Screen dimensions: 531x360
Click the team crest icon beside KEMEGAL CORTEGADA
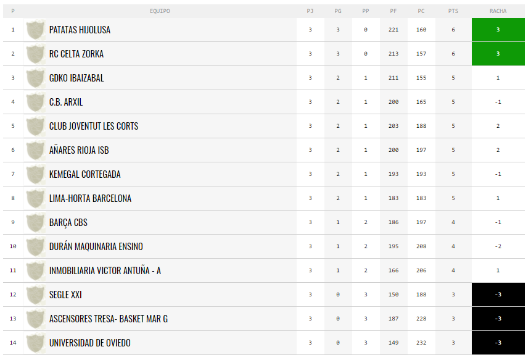[x=36, y=174]
